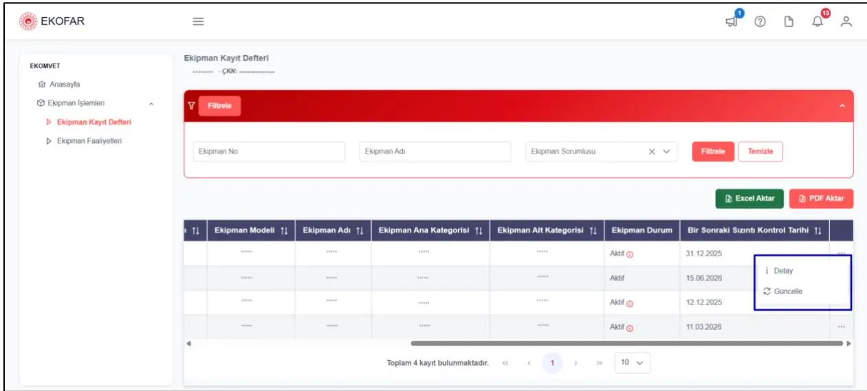The image size is (867, 391).
Task: Open the user profile icon
Action: click(846, 21)
